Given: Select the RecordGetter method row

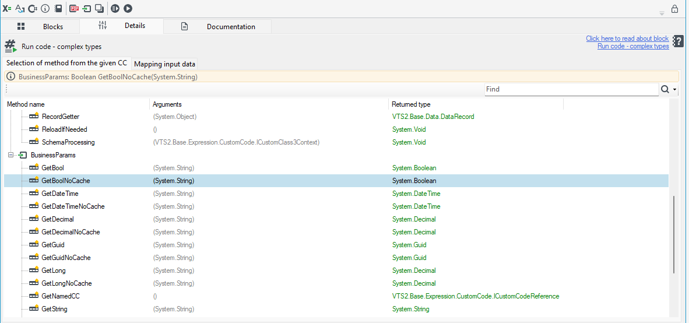Looking at the screenshot, I should [336, 117].
